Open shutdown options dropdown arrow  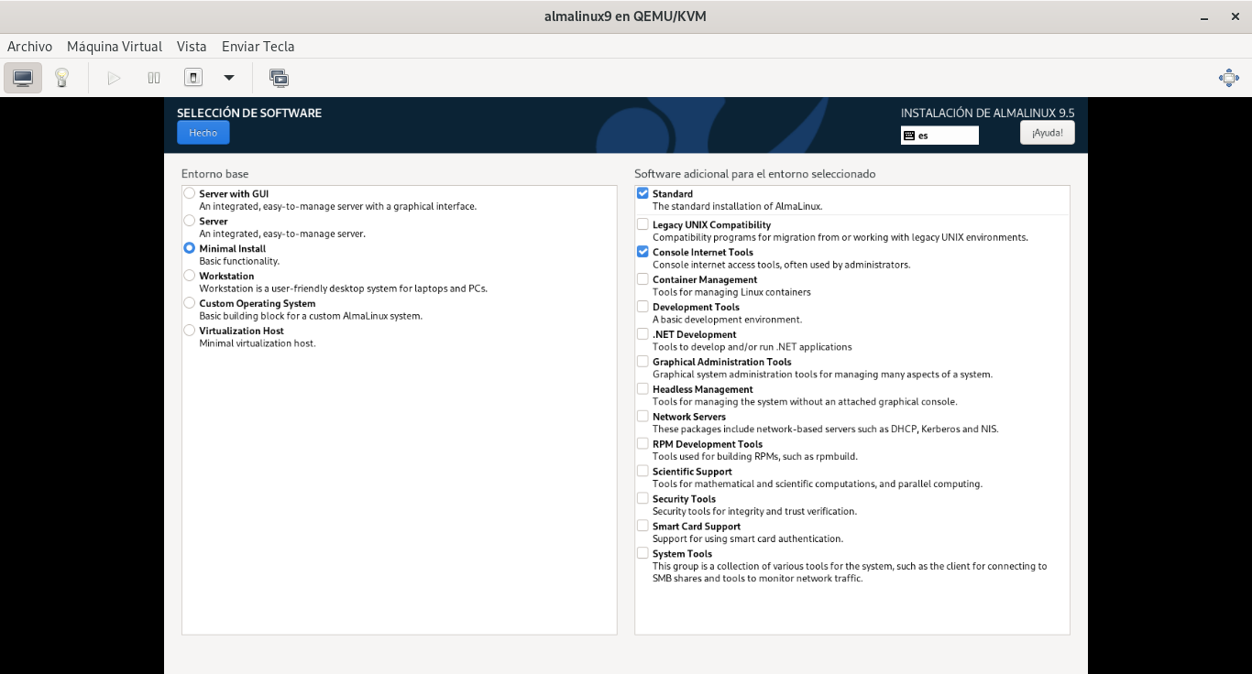click(x=229, y=78)
